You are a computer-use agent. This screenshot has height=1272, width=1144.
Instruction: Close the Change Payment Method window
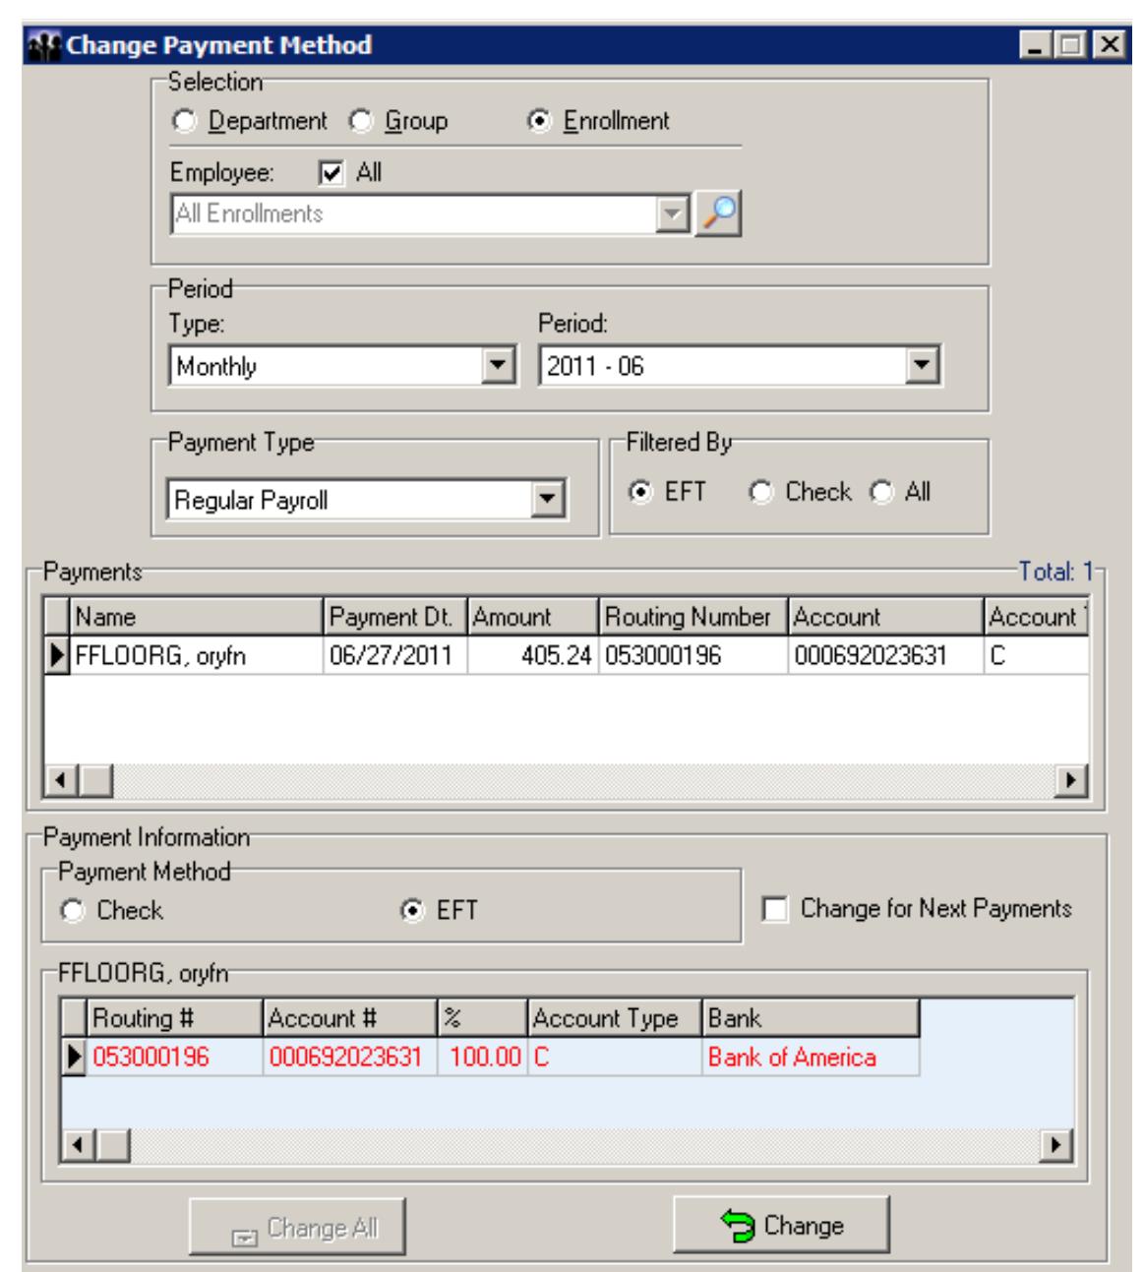(1109, 45)
